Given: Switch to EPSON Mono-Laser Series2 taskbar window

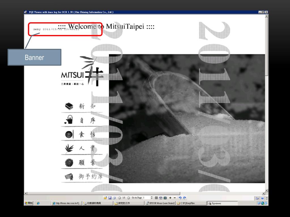Looking at the screenshot, I should [x=160, y=203].
